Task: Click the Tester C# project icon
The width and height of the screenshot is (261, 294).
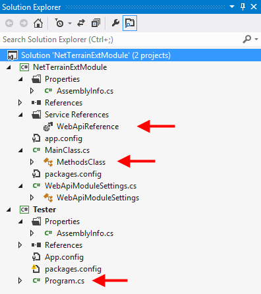Action: point(24,210)
